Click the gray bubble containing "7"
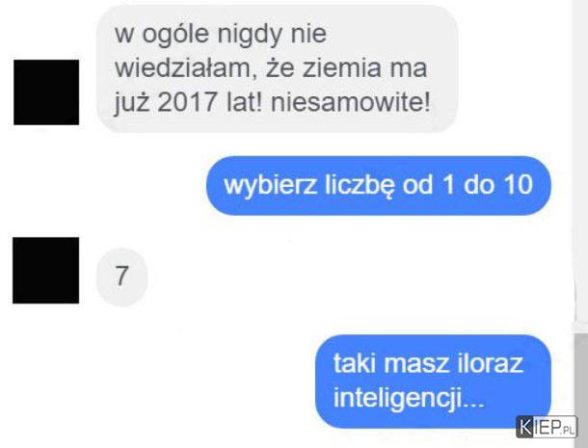Viewport: 588px width, 448px height. 121,277
